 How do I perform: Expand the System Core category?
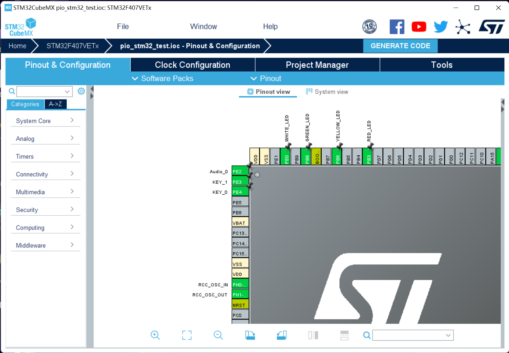click(45, 121)
